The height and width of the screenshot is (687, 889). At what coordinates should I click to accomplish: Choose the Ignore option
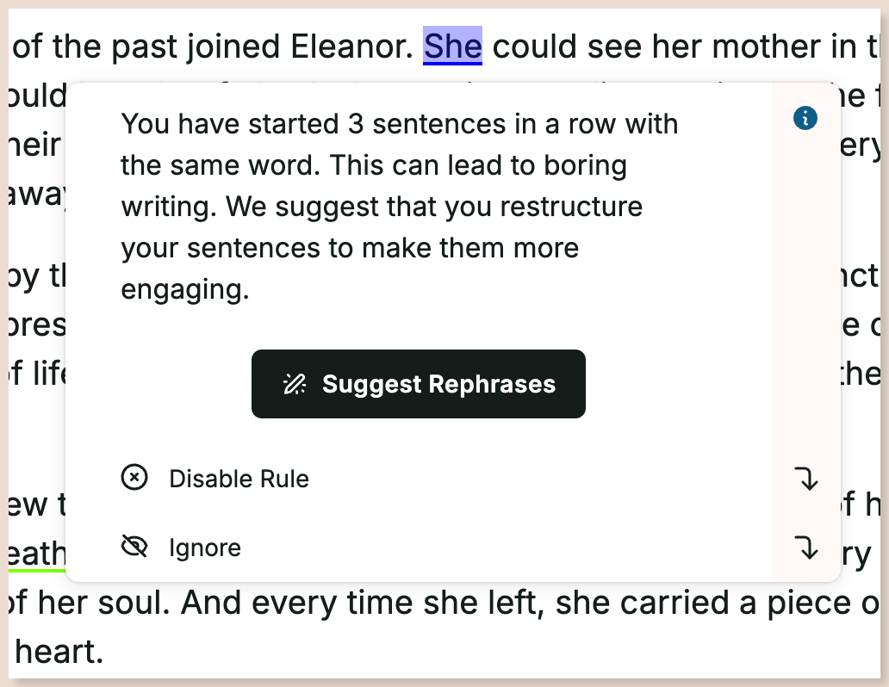coord(205,548)
